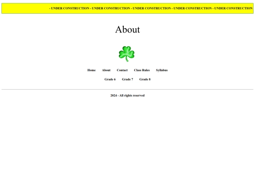This screenshot has width=255, height=191.
Task: Select the Grade 7 link
Action: (x=127, y=79)
